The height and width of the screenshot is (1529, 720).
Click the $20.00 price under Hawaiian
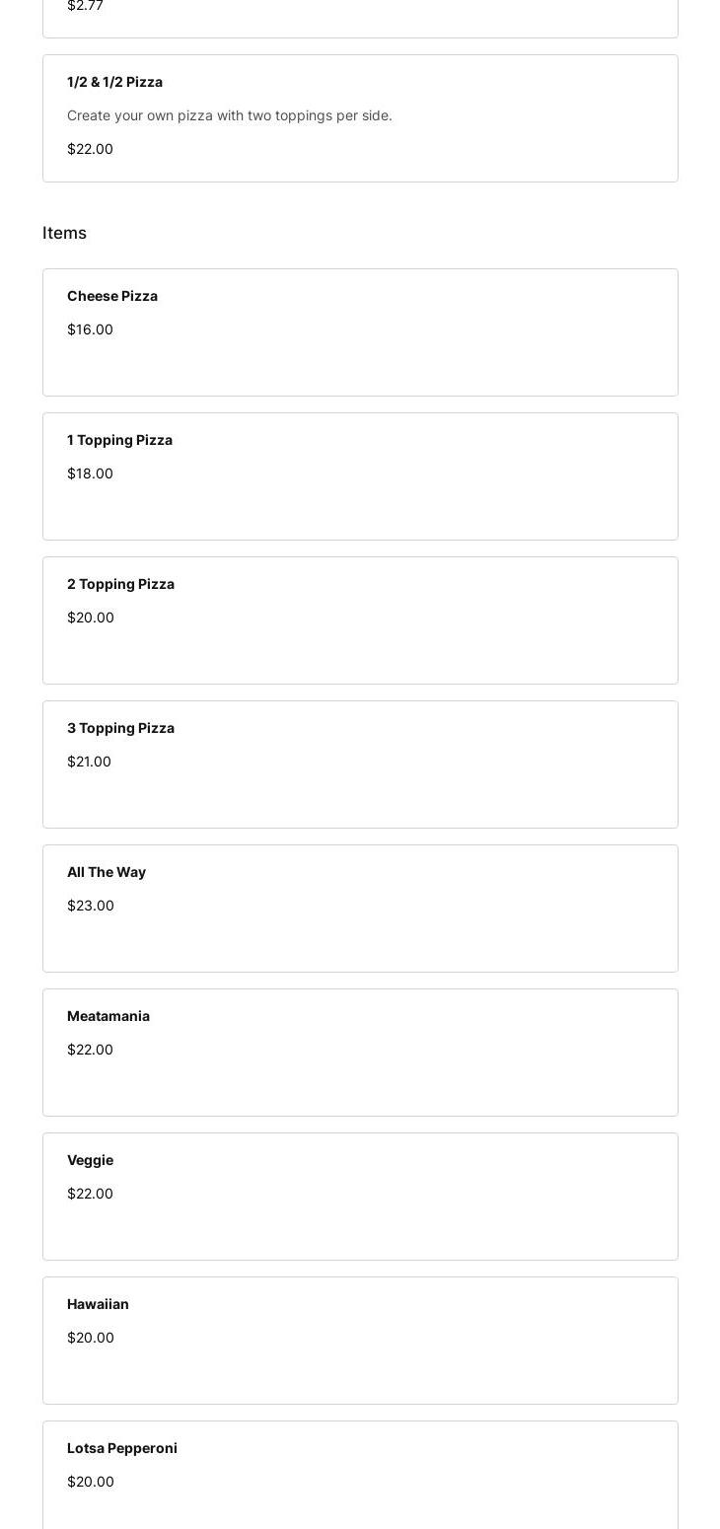click(91, 1338)
